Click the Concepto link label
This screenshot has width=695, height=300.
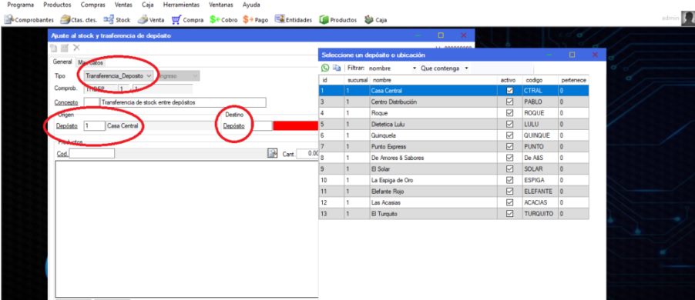[66, 102]
